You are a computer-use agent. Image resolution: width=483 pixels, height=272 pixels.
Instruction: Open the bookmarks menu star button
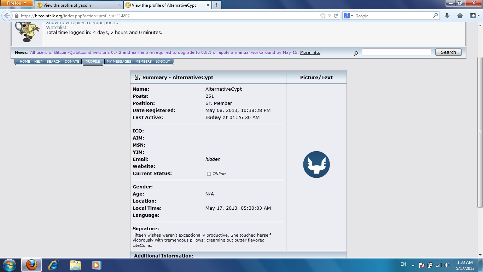pyautogui.click(x=475, y=16)
